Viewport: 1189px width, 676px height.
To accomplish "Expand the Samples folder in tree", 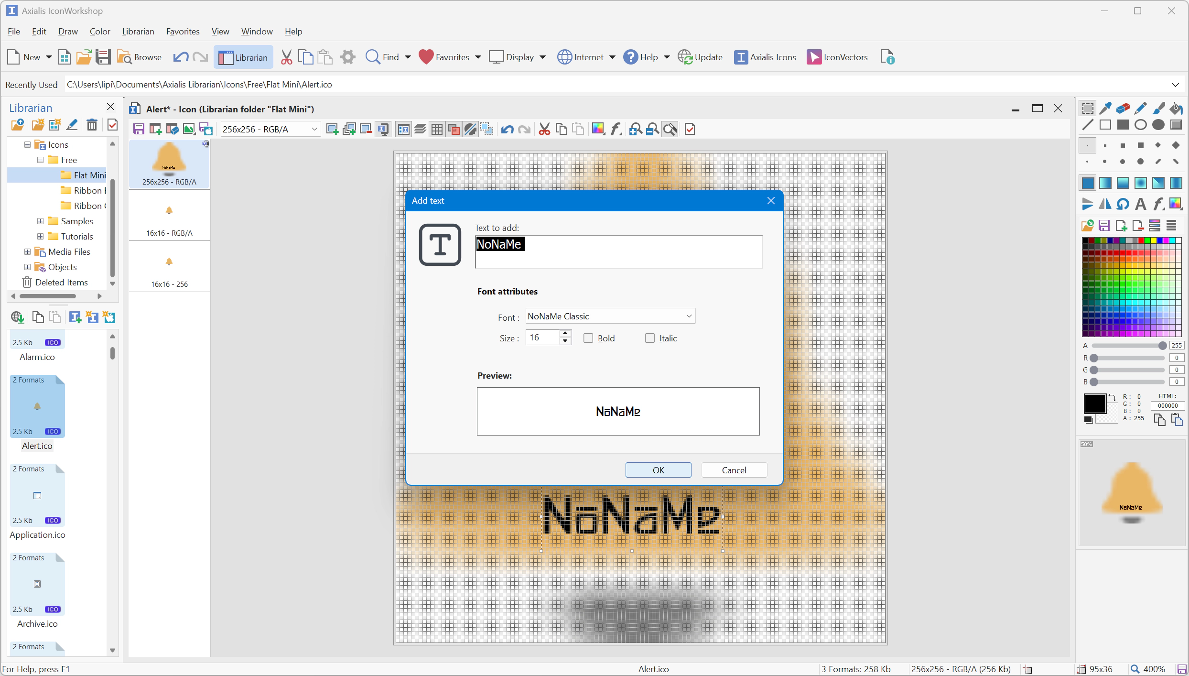I will (x=41, y=221).
